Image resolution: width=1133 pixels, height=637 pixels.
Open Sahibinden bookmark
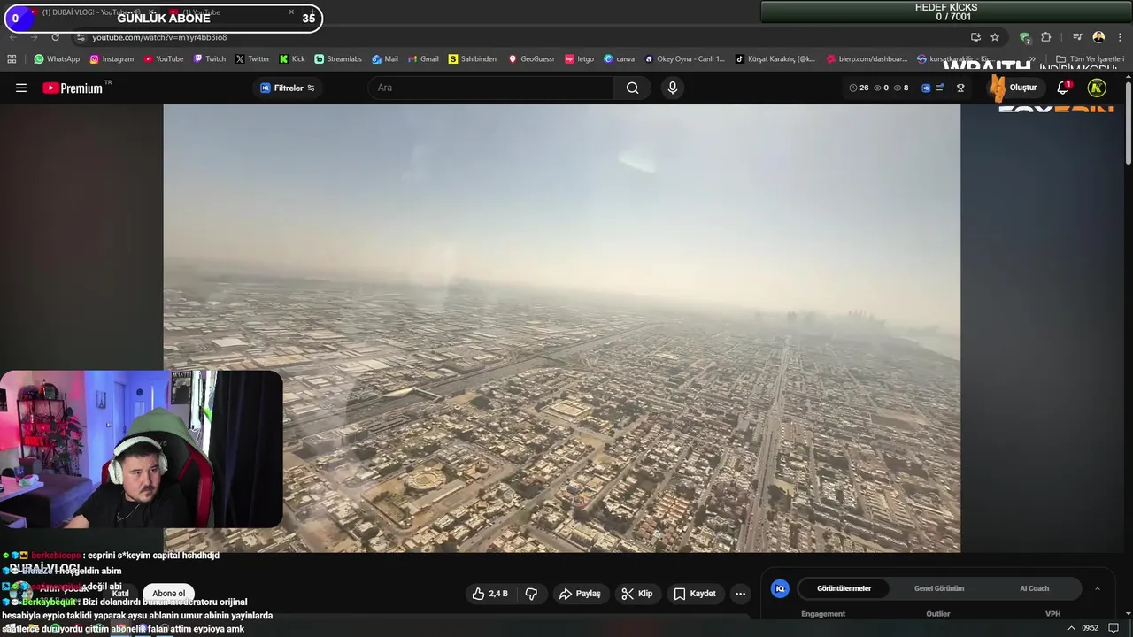click(473, 59)
